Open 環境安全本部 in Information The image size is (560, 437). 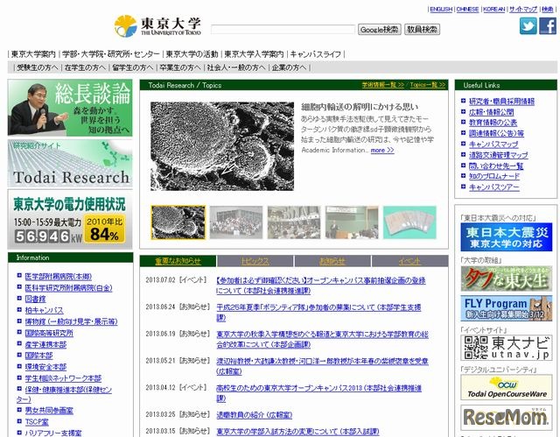point(45,367)
